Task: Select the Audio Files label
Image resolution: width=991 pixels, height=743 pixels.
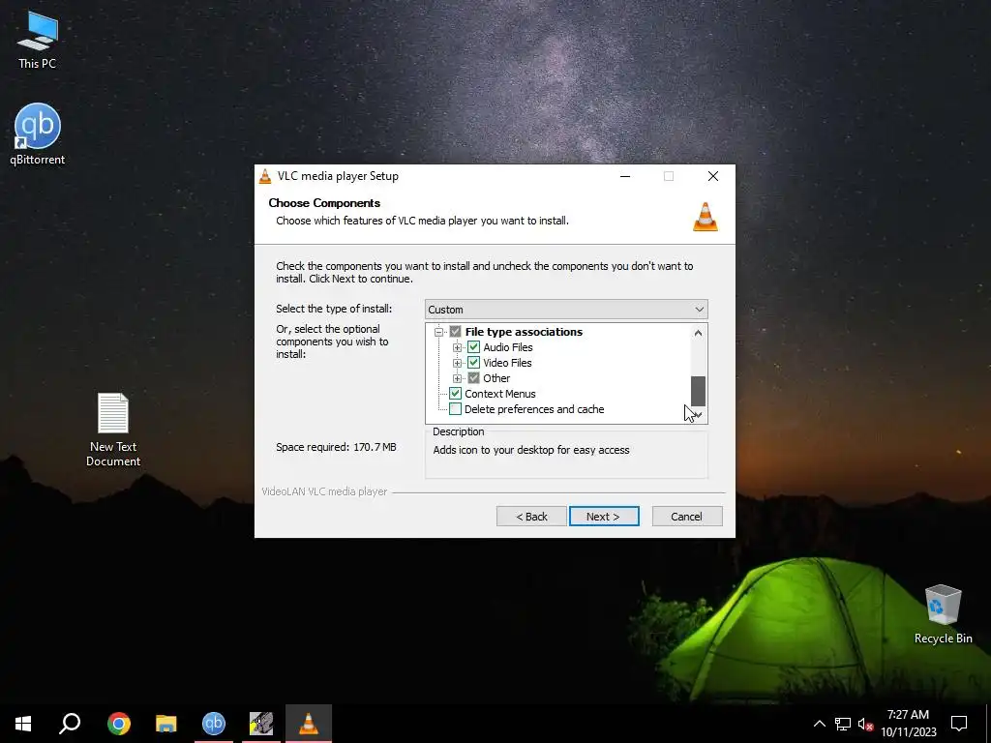Action: 508,347
